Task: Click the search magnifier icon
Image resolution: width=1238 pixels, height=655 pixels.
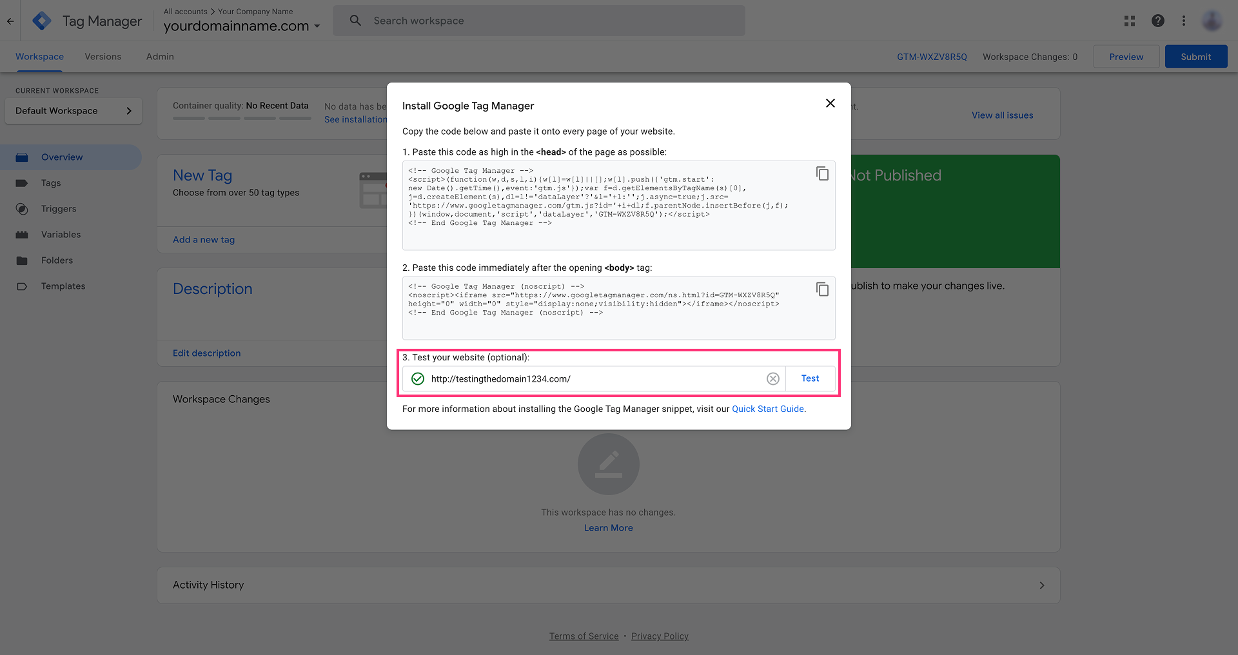Action: (355, 21)
